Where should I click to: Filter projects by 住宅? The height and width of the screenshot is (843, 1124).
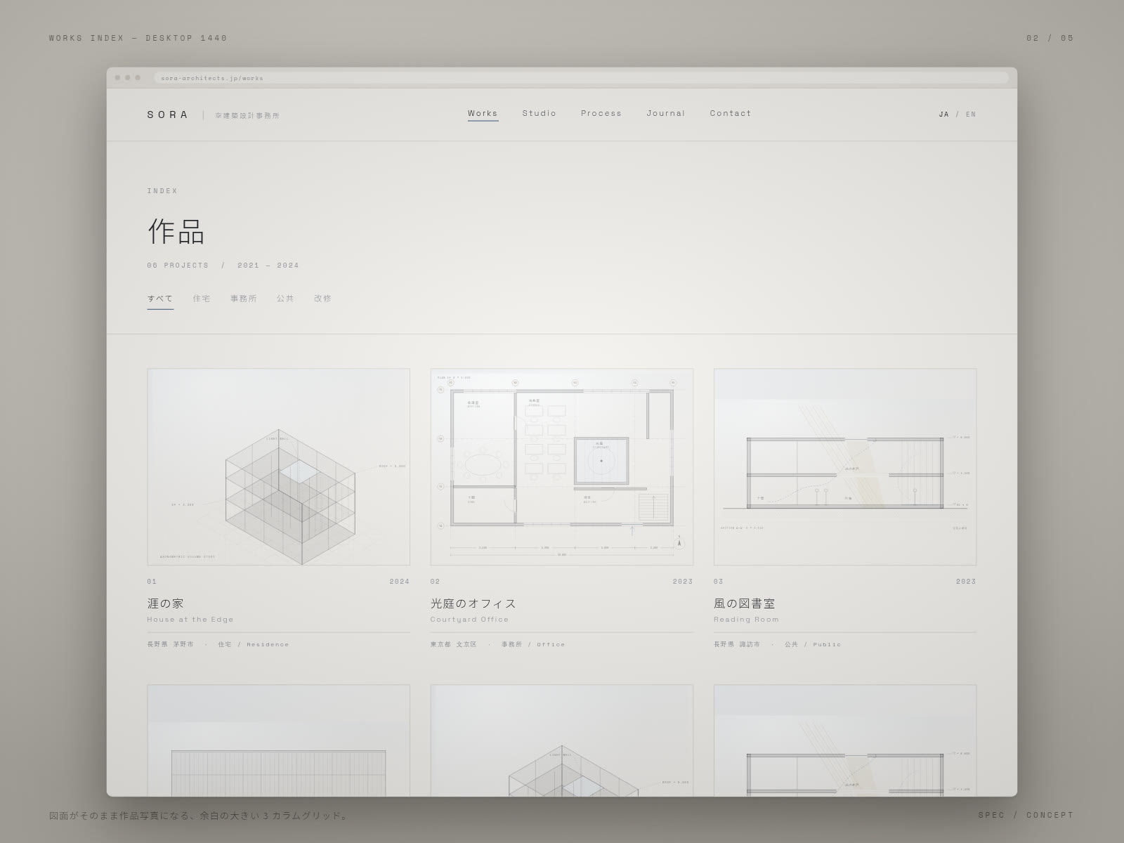point(202,299)
